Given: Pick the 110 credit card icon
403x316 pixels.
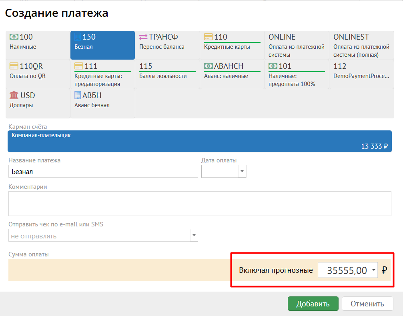Looking at the screenshot, I should (208, 37).
